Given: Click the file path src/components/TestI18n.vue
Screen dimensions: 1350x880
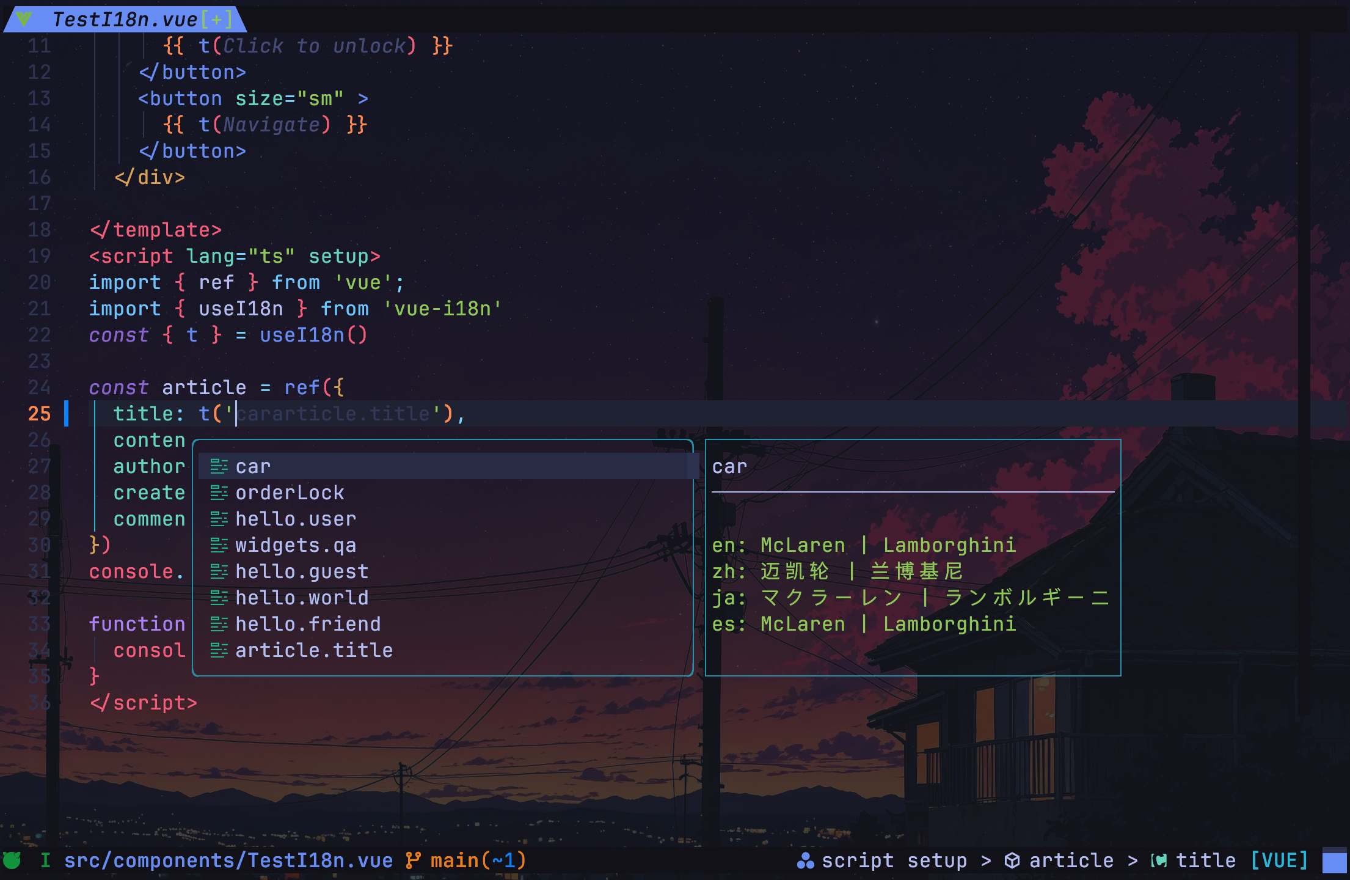Looking at the screenshot, I should tap(228, 860).
